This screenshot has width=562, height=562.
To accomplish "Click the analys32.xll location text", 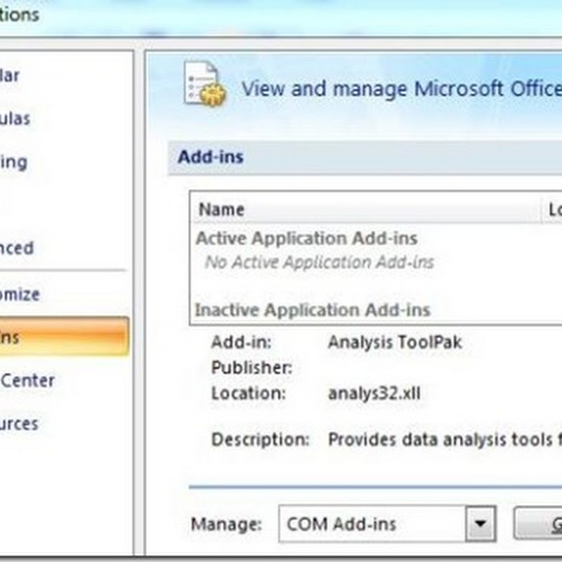I will (x=374, y=393).
